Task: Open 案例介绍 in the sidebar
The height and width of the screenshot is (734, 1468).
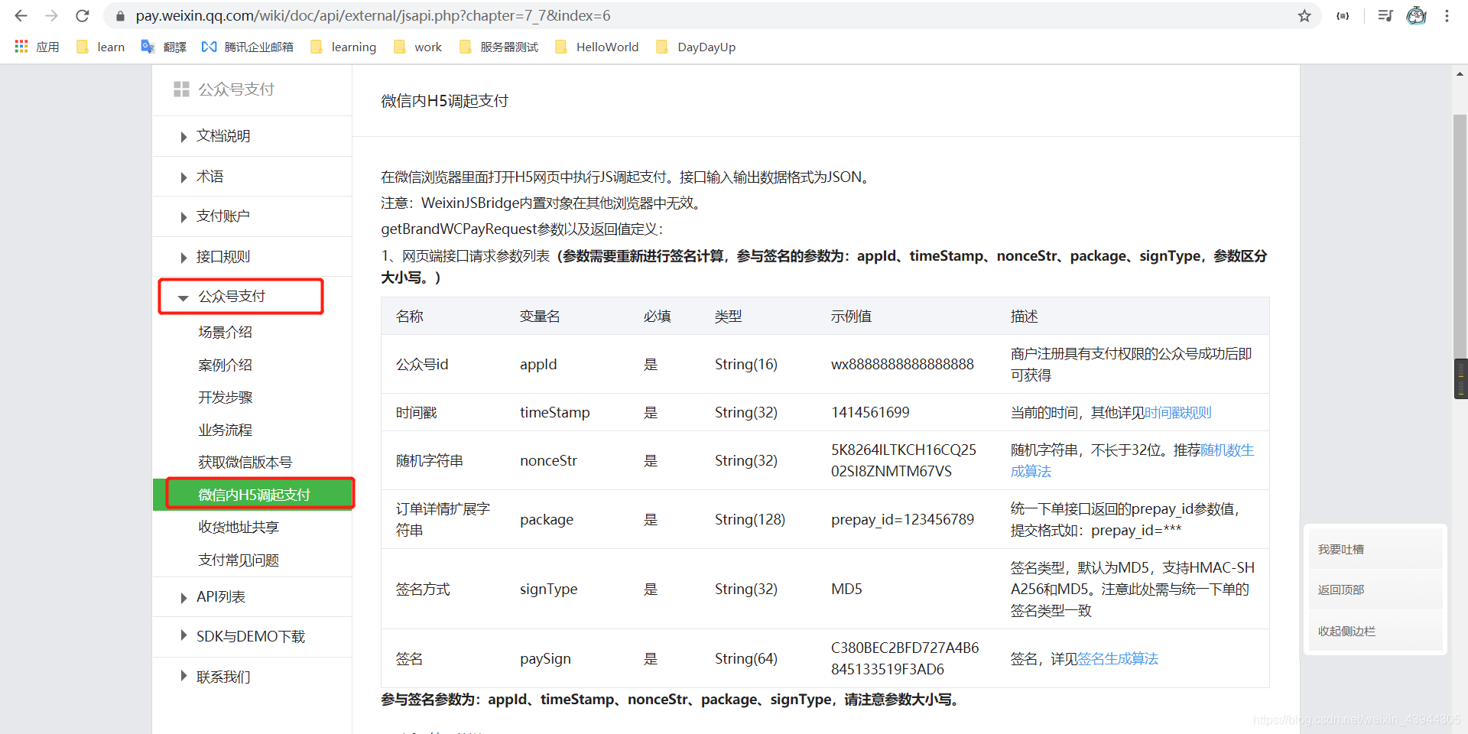Action: (x=225, y=365)
